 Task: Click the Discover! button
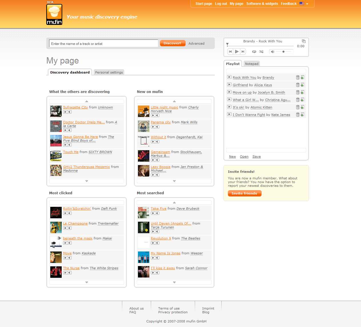click(x=173, y=43)
